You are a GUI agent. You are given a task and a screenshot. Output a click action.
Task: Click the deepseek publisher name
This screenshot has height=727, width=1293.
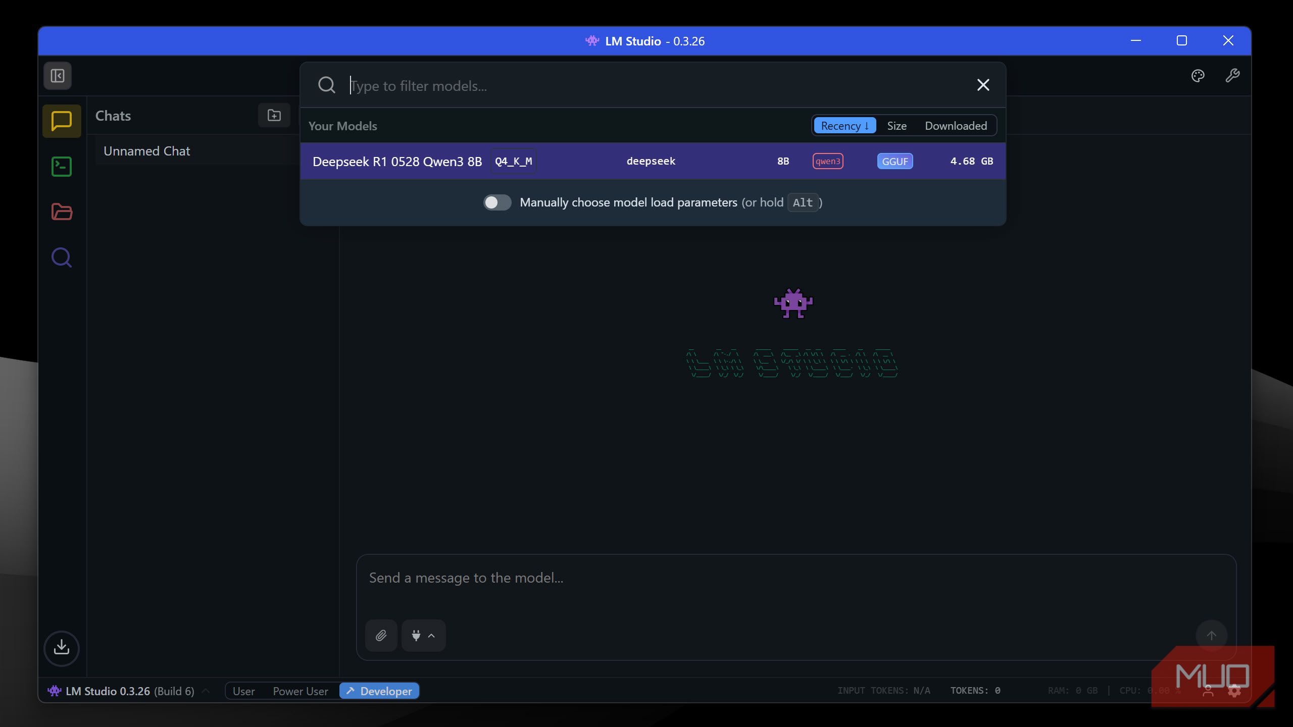click(x=651, y=161)
